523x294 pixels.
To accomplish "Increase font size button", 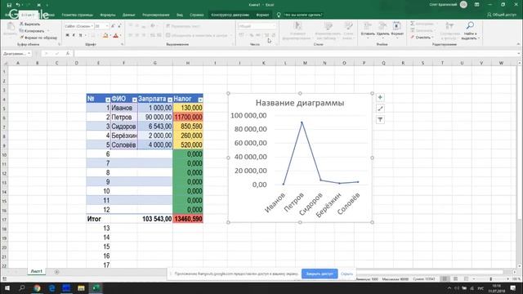I will [x=113, y=25].
